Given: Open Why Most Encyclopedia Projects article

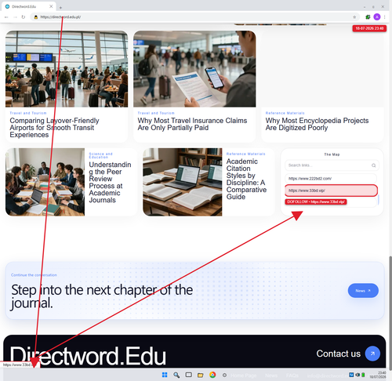Looking at the screenshot, I should tap(317, 124).
